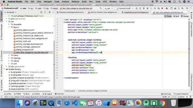193x108 pixels.
Task: Click the Make Project hammer icon
Action: click(101, 8)
